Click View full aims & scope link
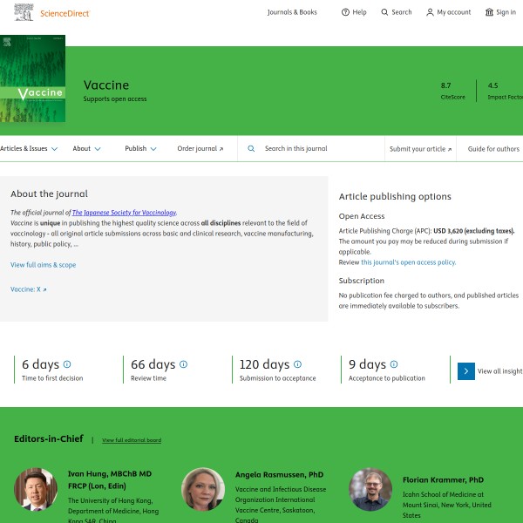Image resolution: width=523 pixels, height=523 pixels. click(43, 264)
